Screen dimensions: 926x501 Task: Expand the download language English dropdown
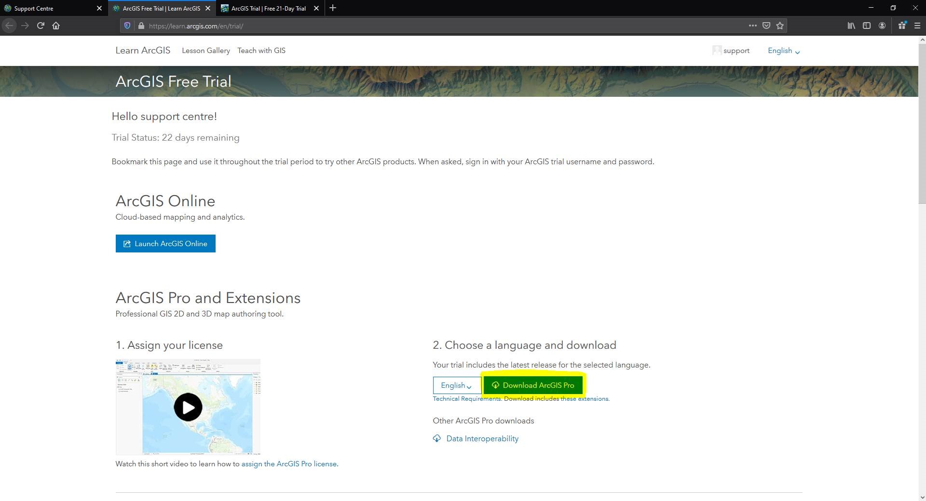[x=457, y=385]
